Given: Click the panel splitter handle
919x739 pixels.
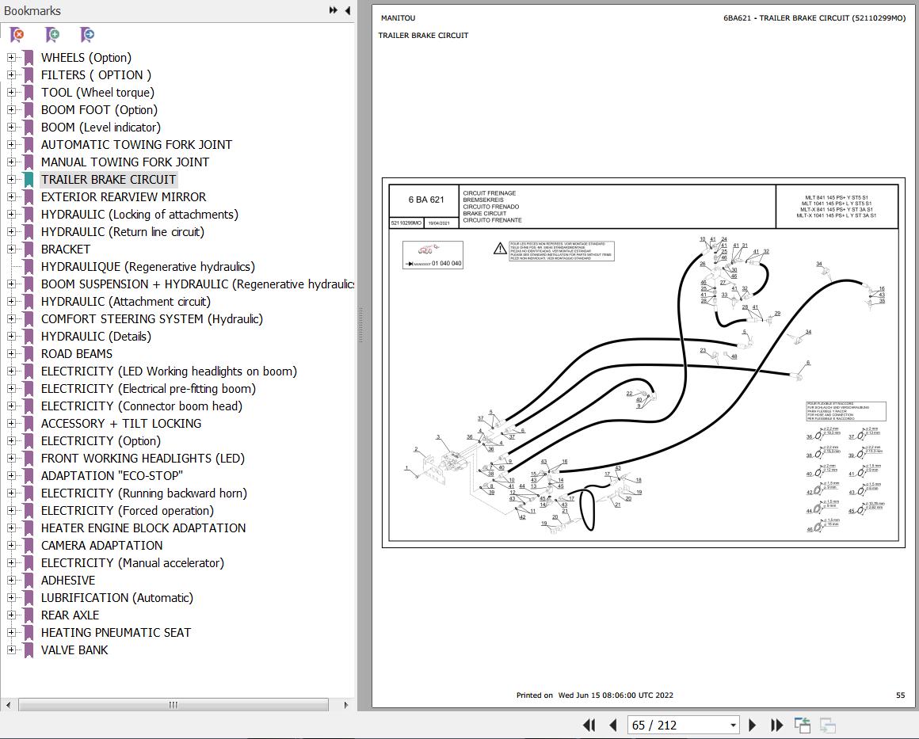Looking at the screenshot, I should [360, 325].
